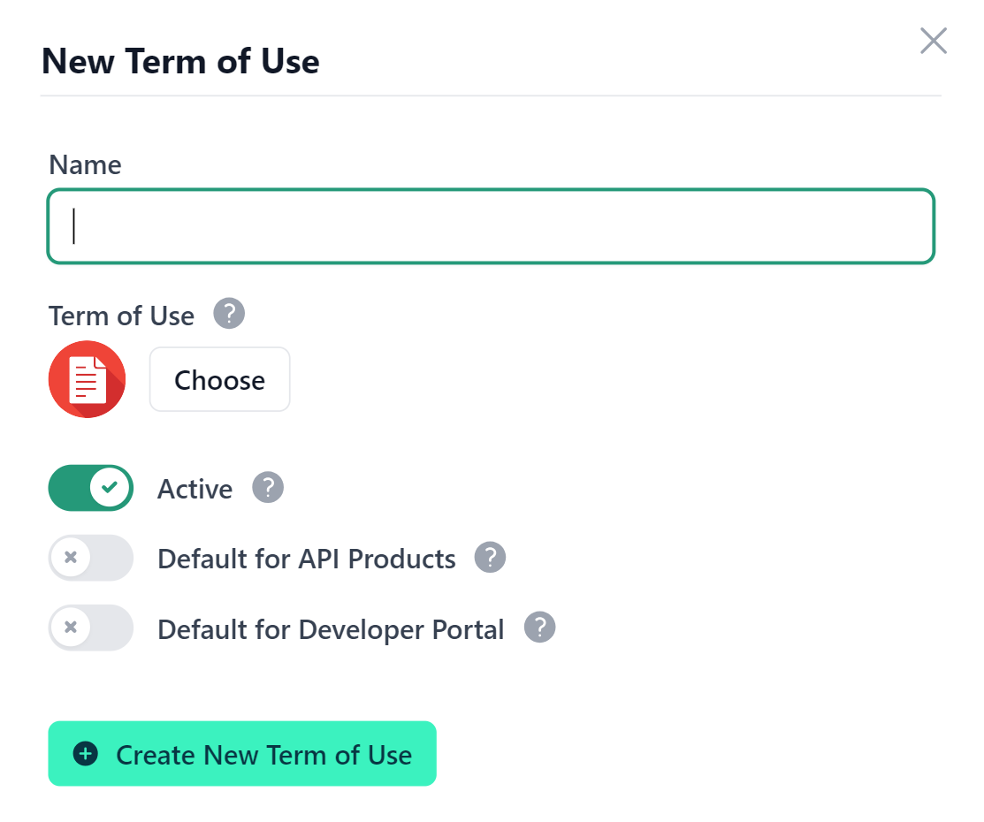Click the help icon for Default for API Products
The height and width of the screenshot is (822, 984).
[x=489, y=557]
